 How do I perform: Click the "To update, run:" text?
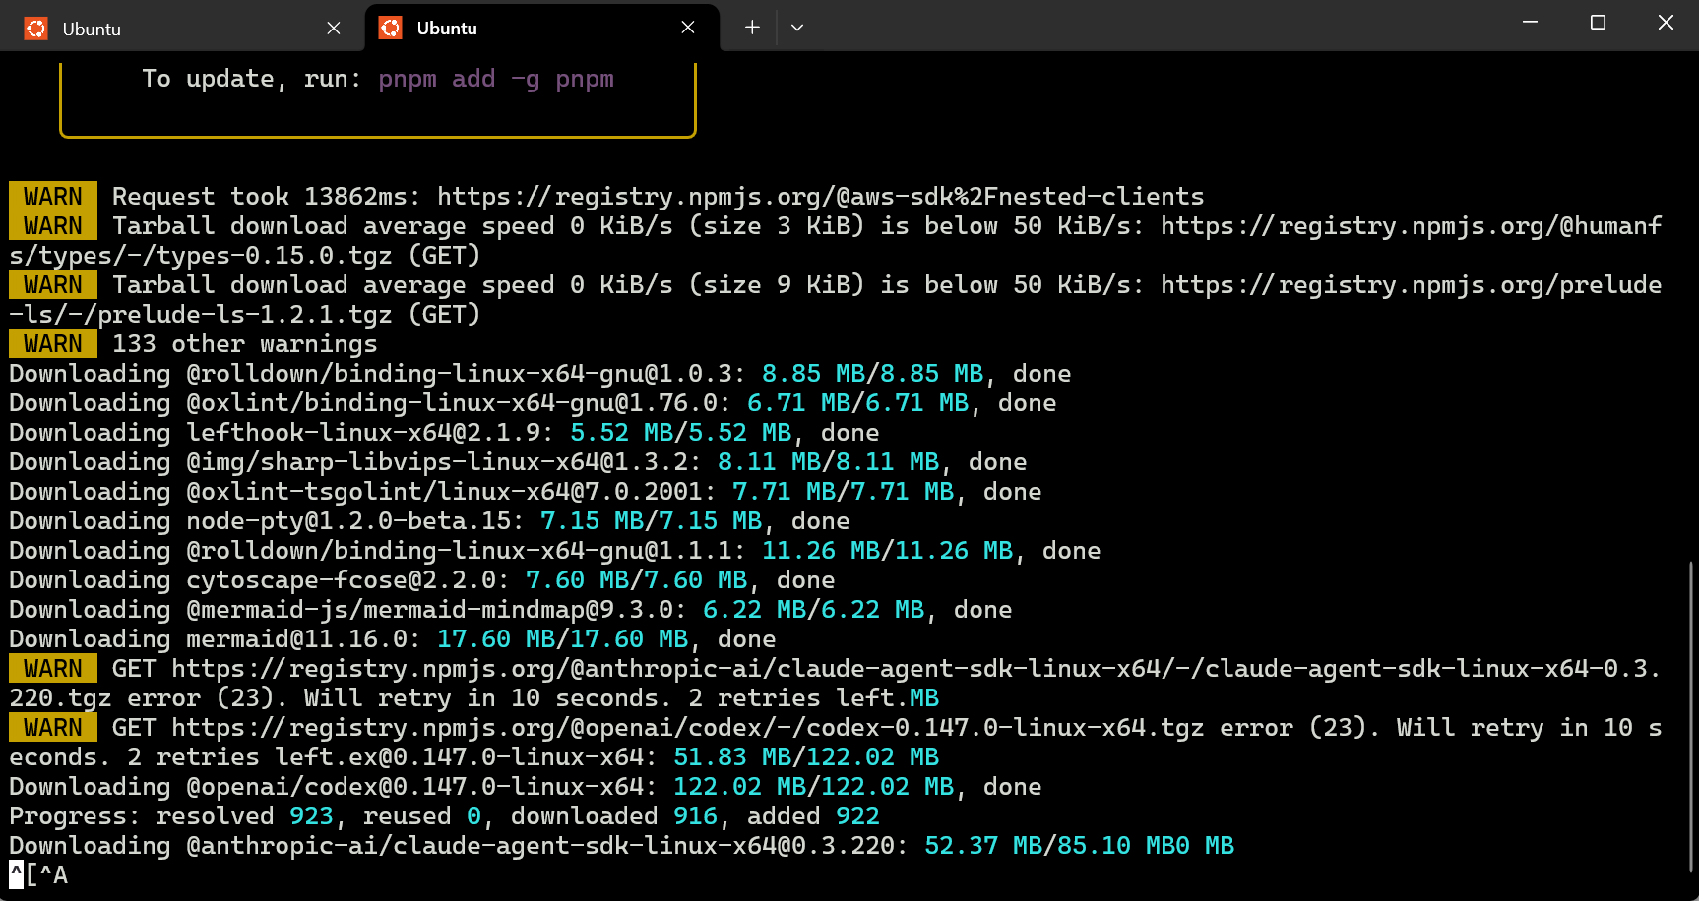click(x=252, y=79)
